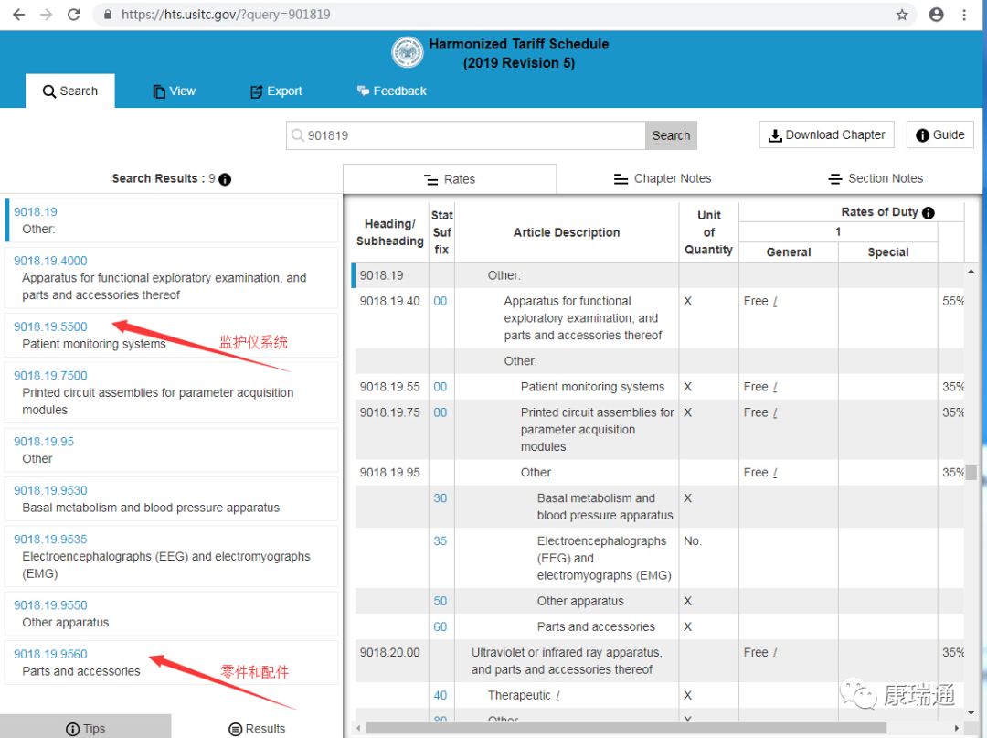The height and width of the screenshot is (738, 987).
Task: Click the Download Chapter button
Action: tap(826, 134)
